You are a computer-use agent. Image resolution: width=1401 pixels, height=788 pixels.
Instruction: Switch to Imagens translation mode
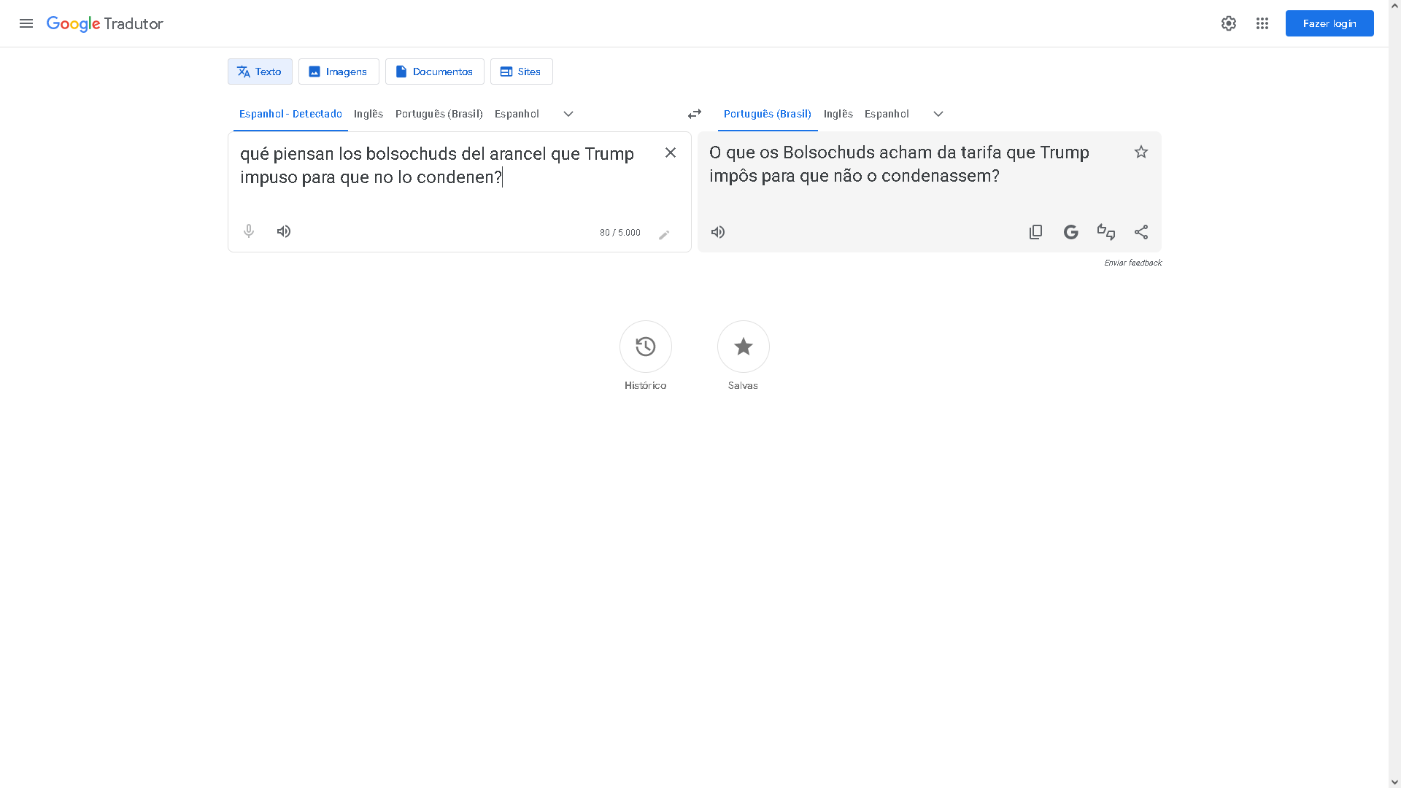click(339, 72)
